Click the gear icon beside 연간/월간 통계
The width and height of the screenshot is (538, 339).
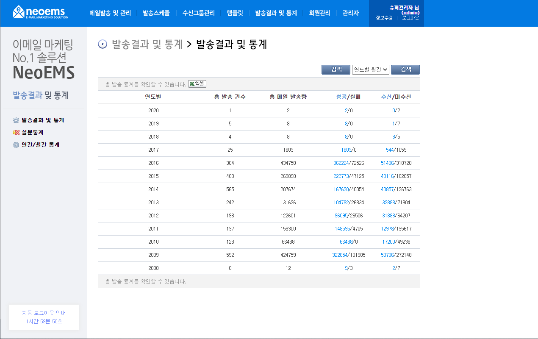[x=16, y=145]
